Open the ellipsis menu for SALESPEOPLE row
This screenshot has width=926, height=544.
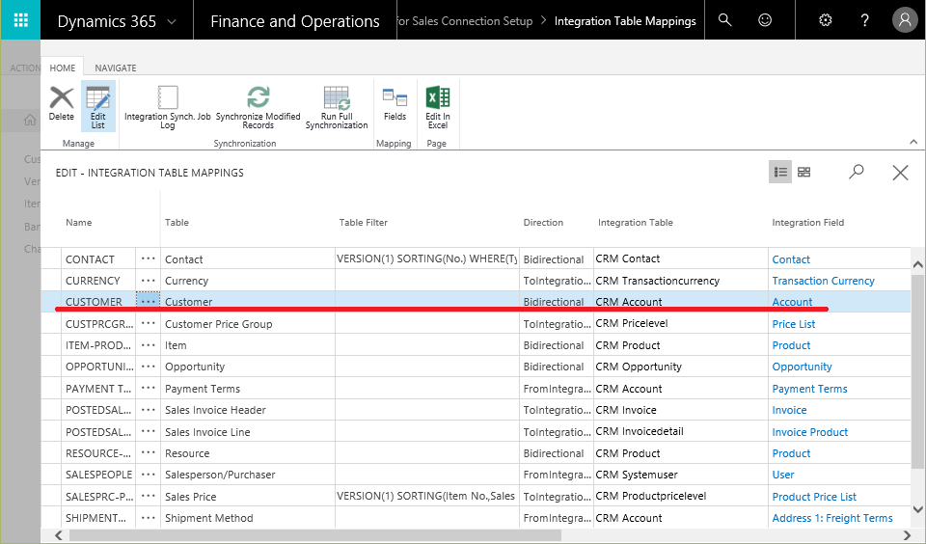click(149, 475)
